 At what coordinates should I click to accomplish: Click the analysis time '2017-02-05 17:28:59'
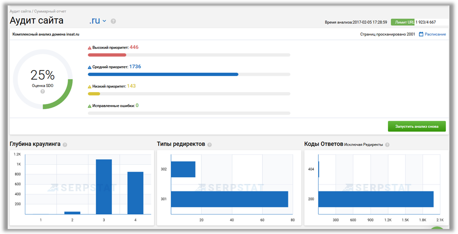click(x=370, y=22)
